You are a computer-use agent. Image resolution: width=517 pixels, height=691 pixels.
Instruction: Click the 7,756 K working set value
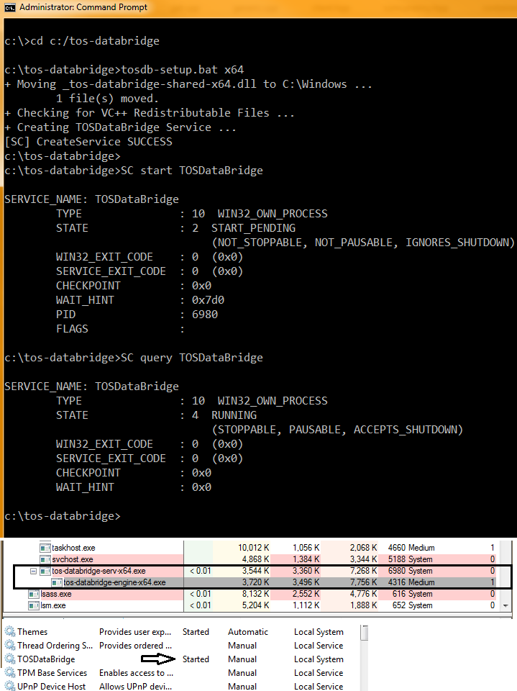point(363,582)
